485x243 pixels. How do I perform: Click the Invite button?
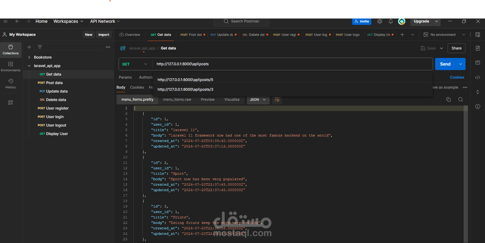tap(362, 21)
